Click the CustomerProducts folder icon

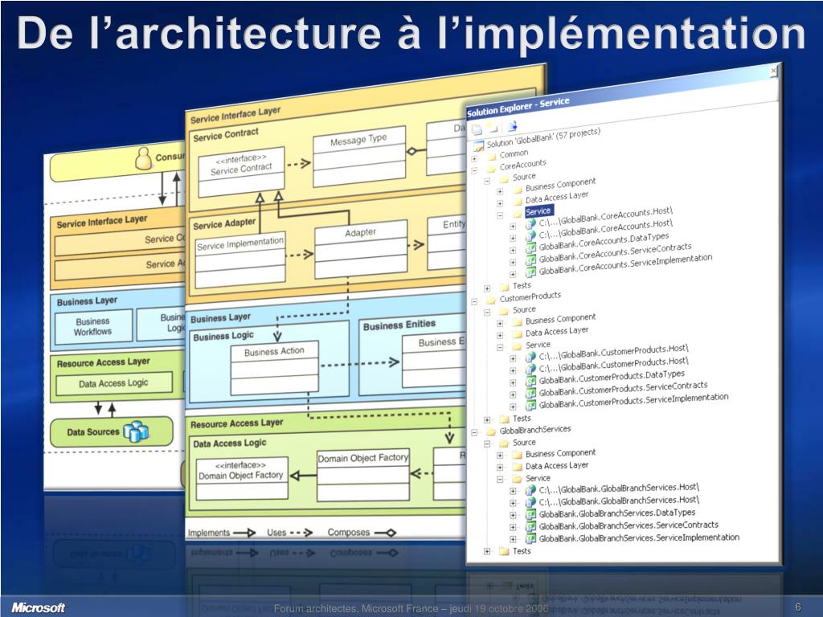[x=492, y=300]
